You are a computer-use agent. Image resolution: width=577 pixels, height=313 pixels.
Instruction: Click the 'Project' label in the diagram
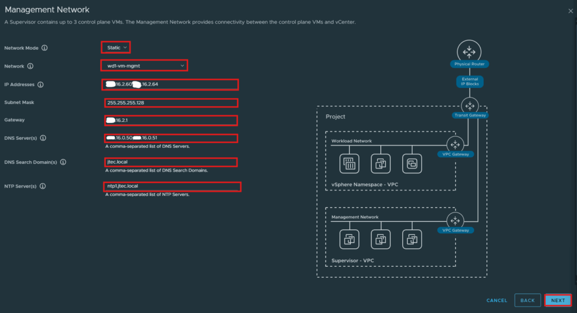coord(335,117)
